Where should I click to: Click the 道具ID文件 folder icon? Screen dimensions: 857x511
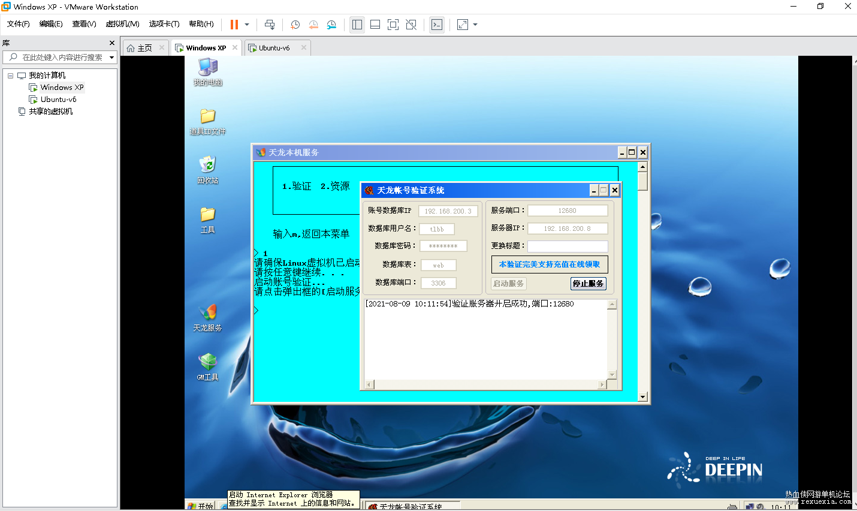coord(208,122)
